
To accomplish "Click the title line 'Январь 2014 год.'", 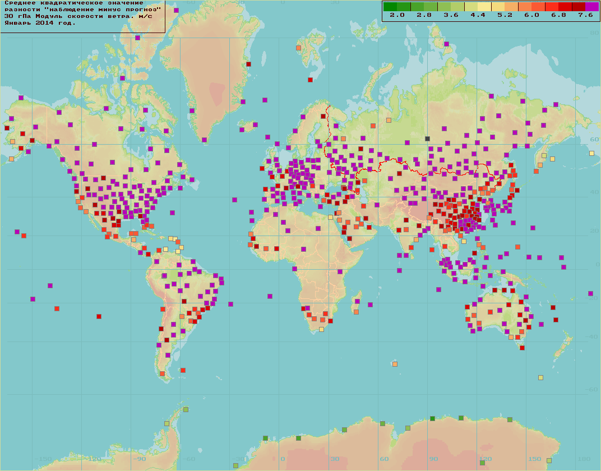I will pyautogui.click(x=40, y=23).
